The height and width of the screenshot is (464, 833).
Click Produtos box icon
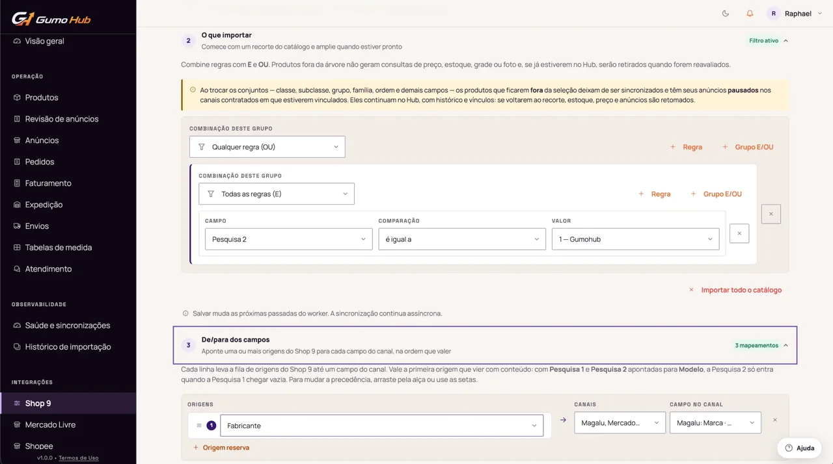[x=17, y=97]
